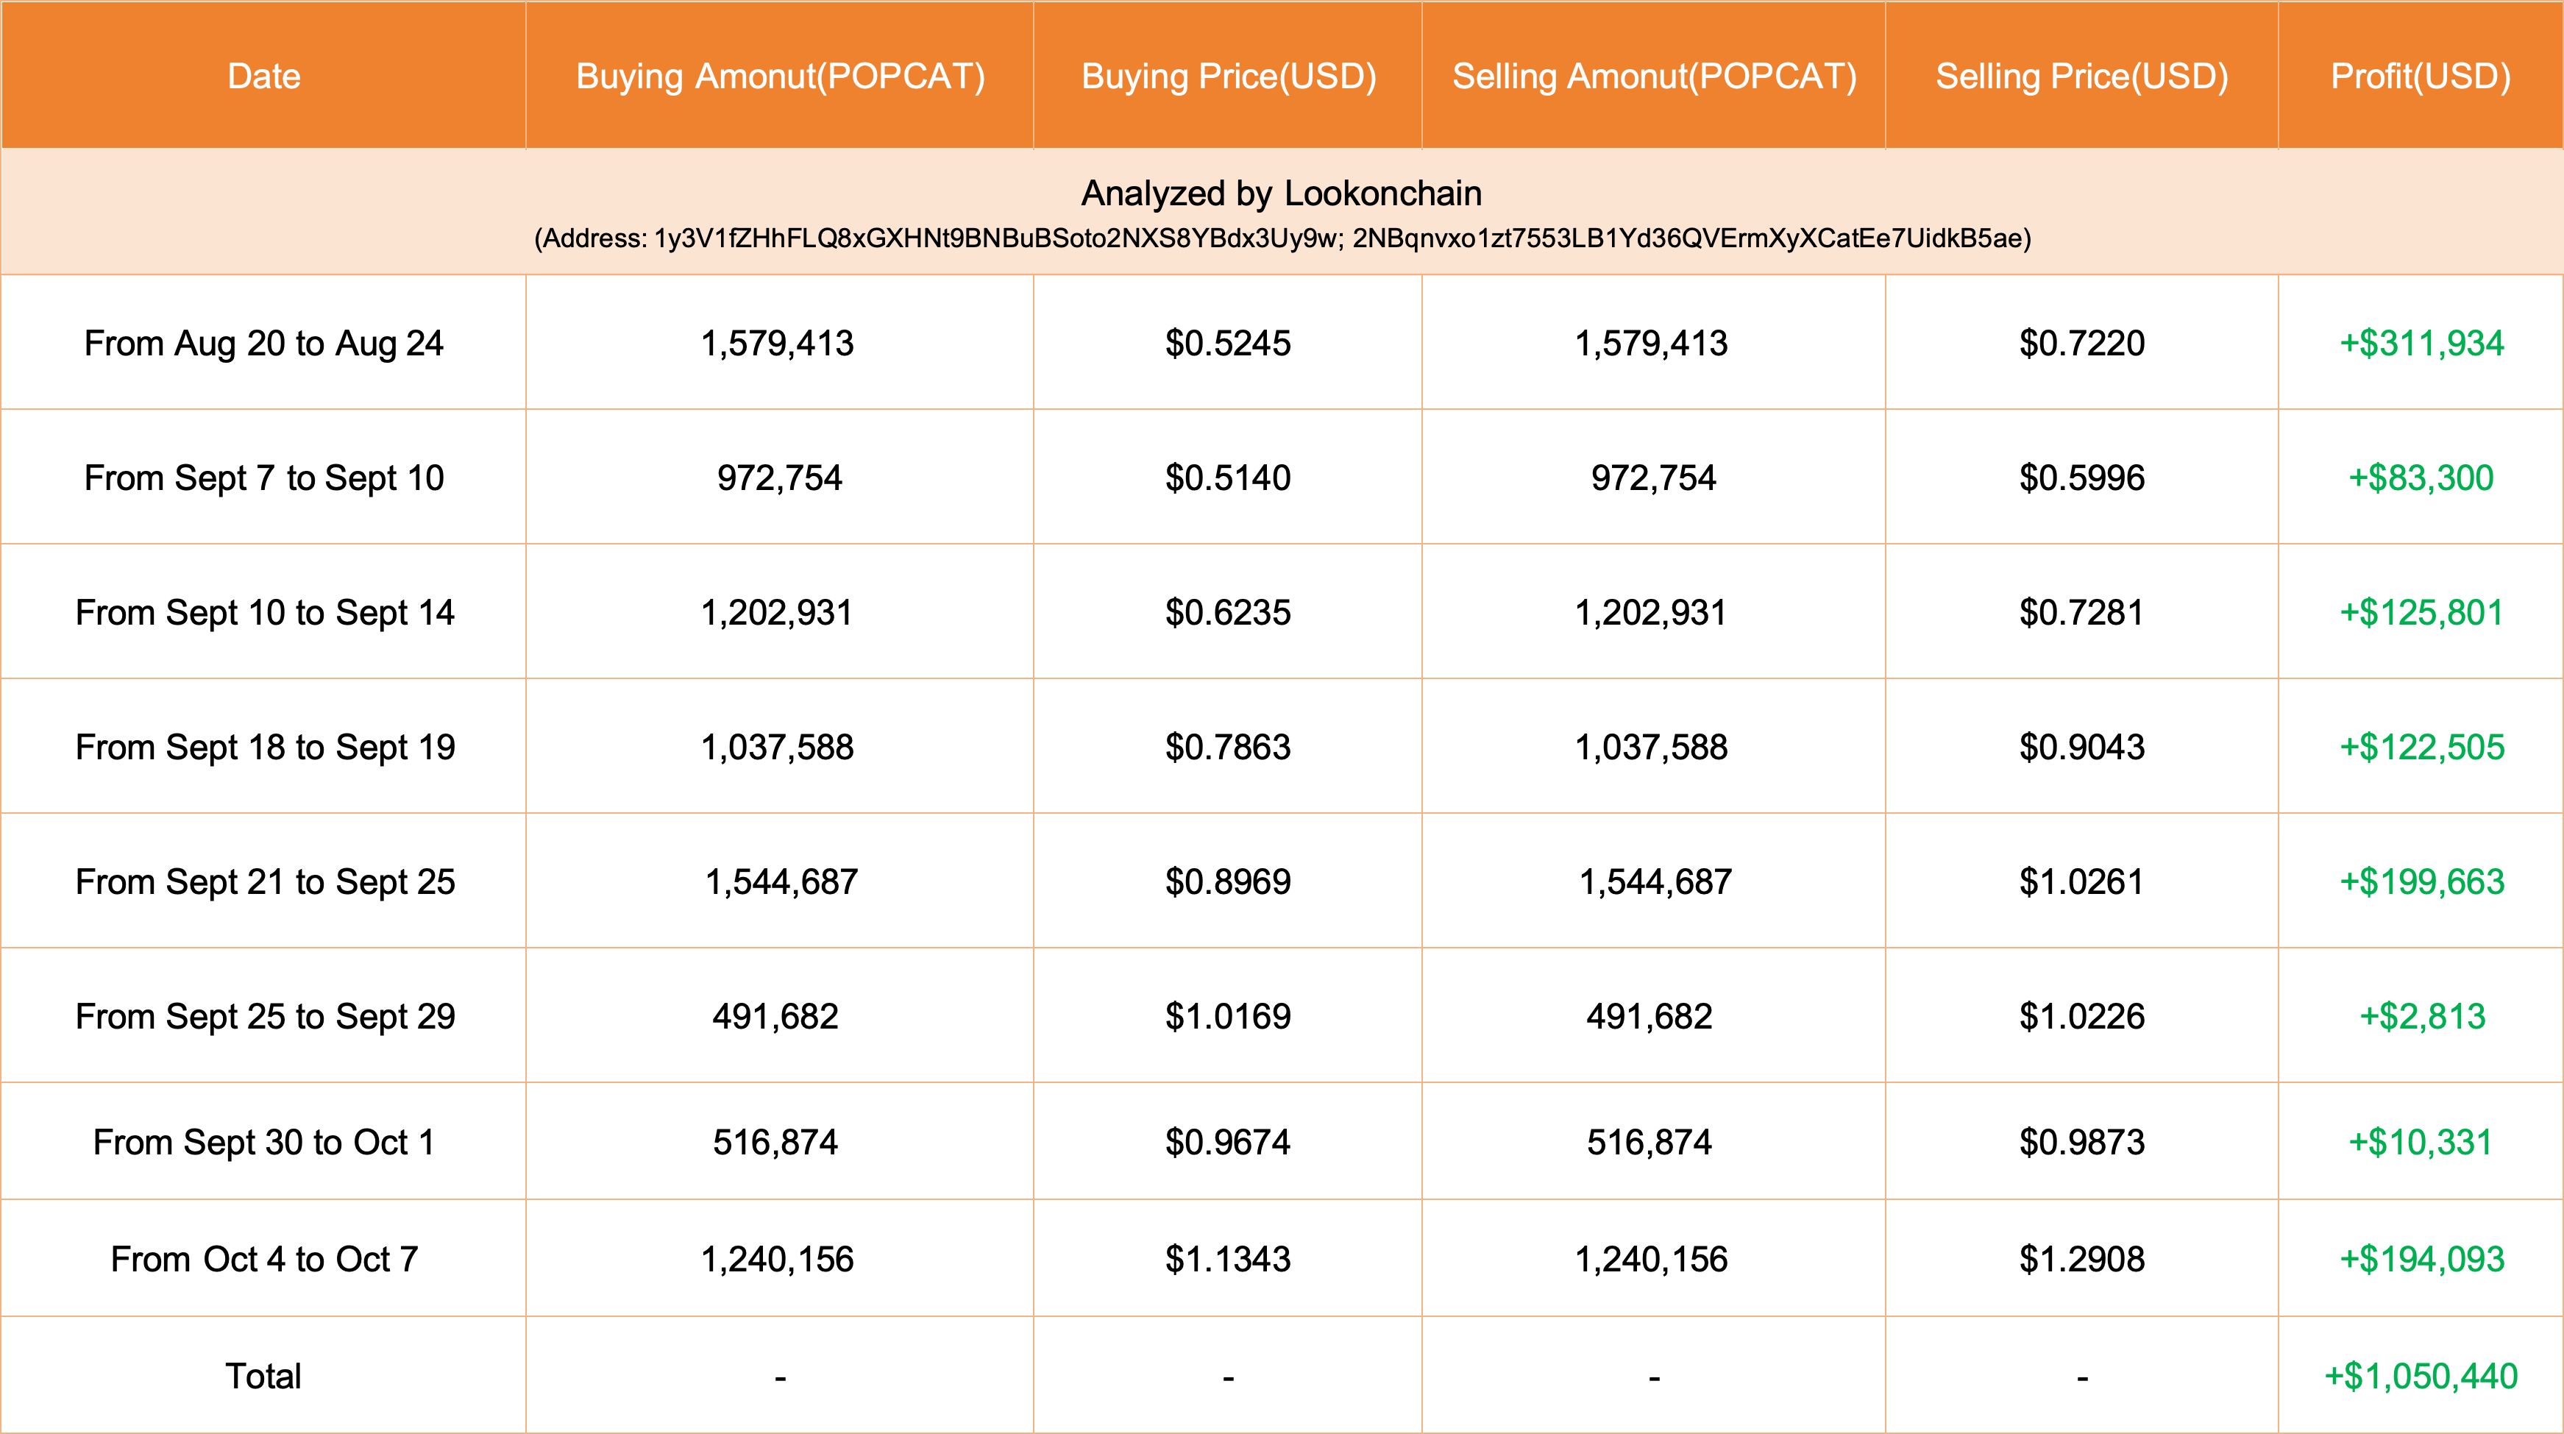This screenshot has width=2564, height=1434.
Task: Select the Total row label
Action: 264,1377
